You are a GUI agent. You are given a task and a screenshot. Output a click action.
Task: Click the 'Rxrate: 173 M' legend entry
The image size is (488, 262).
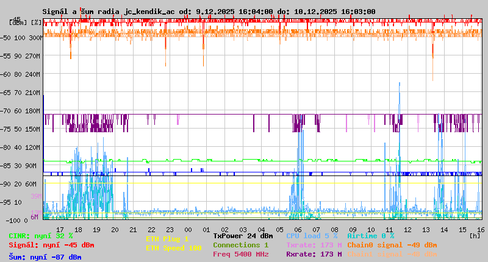click(314, 254)
